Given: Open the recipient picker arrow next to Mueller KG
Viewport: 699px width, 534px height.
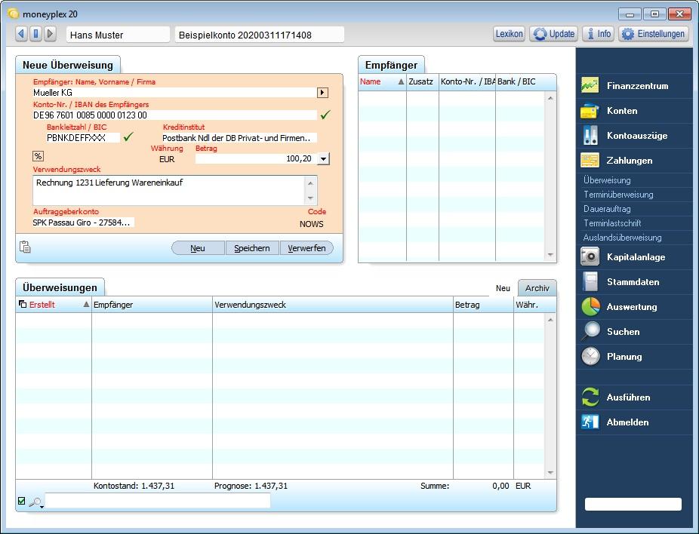Looking at the screenshot, I should pyautogui.click(x=322, y=92).
